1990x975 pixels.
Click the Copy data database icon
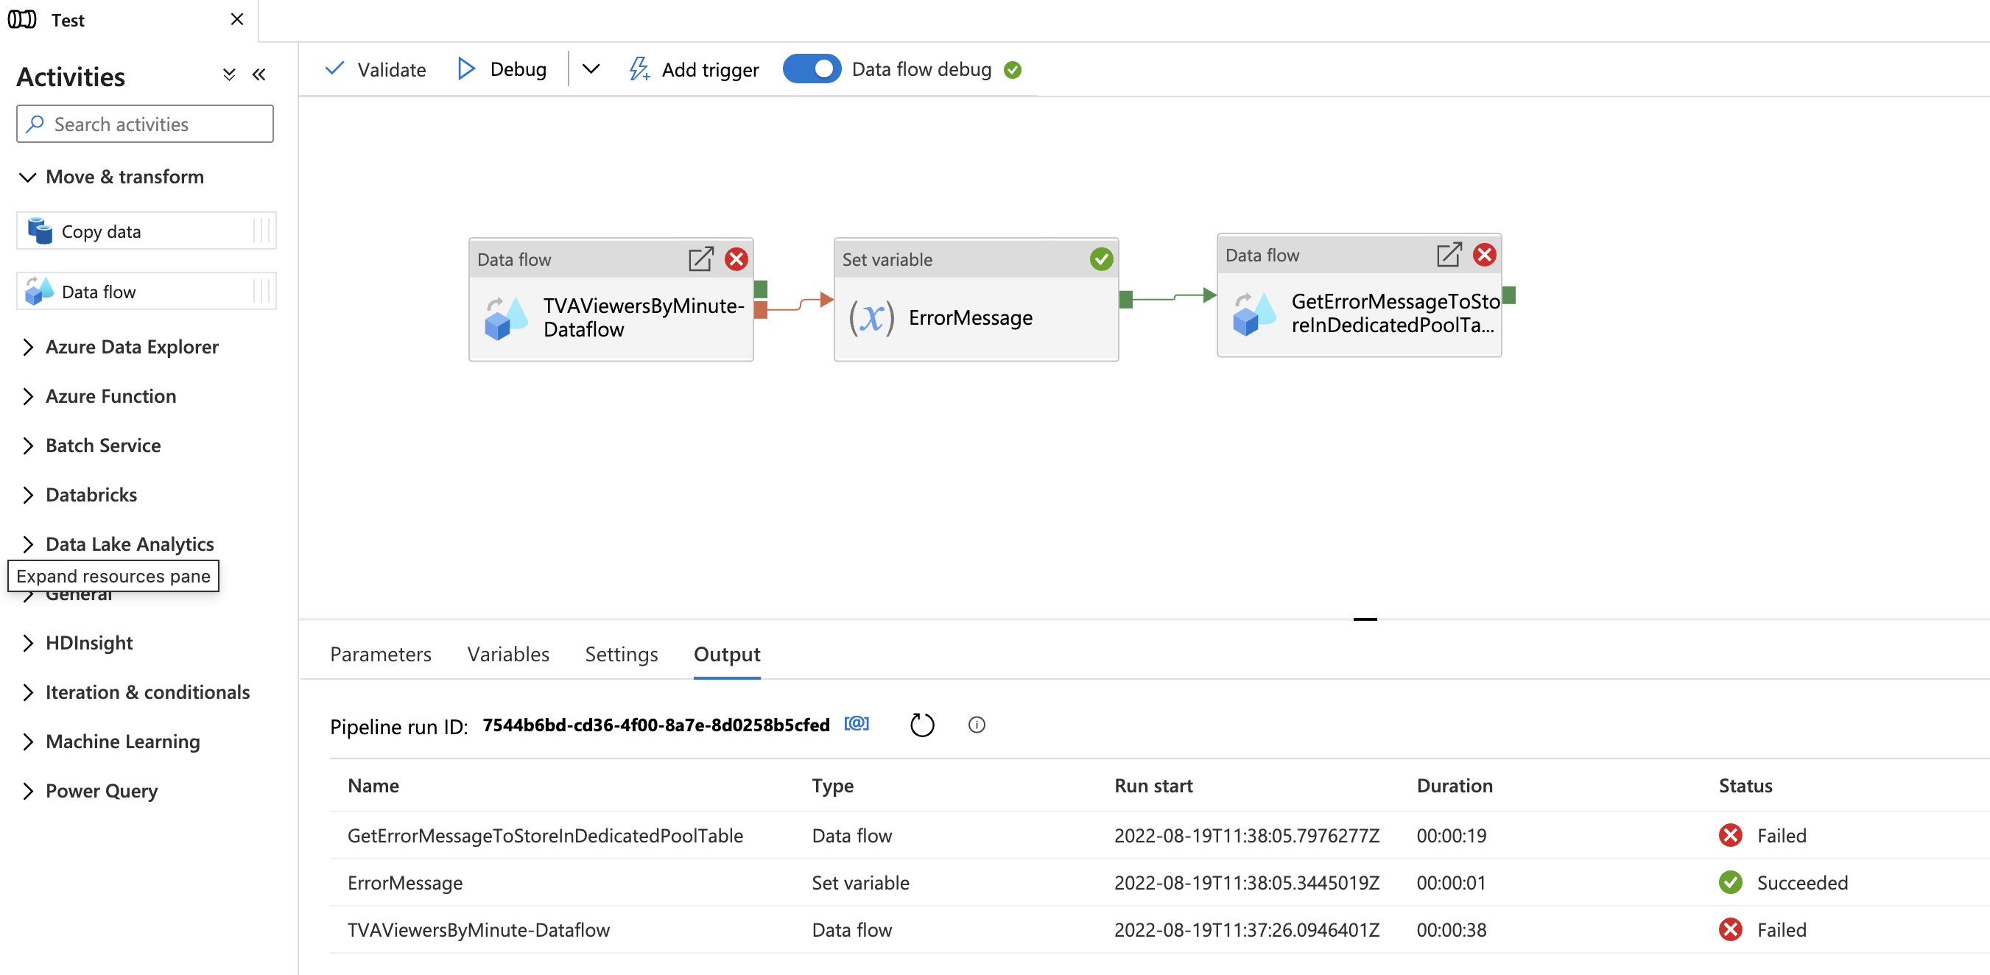(x=39, y=231)
